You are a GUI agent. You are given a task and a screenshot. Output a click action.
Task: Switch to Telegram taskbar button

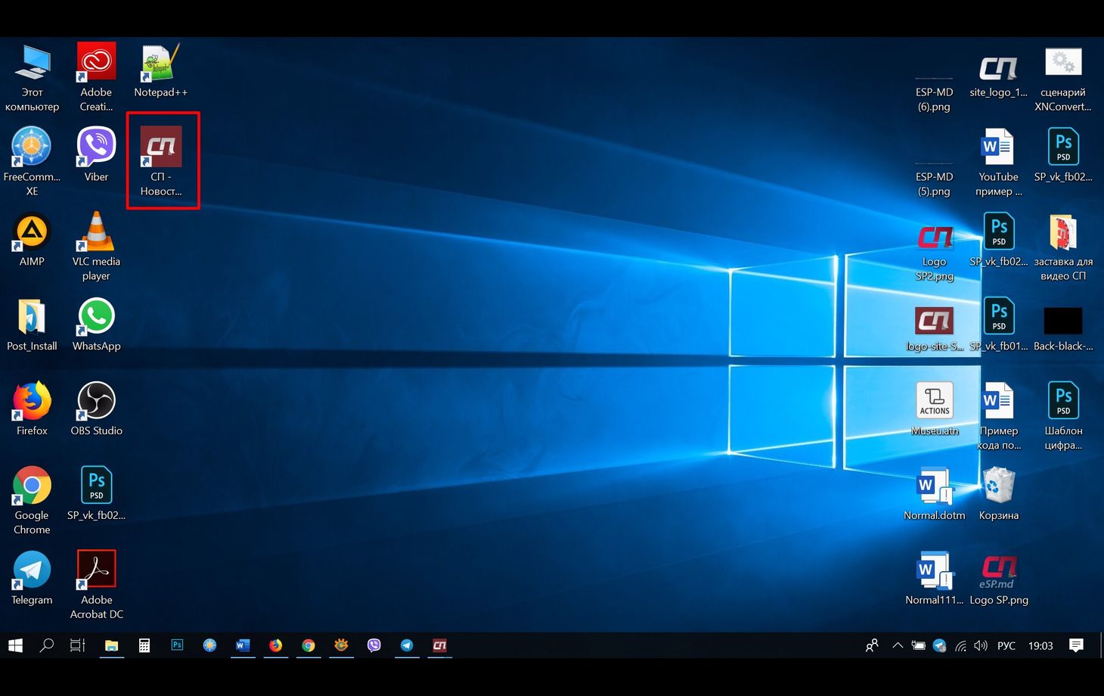point(407,645)
